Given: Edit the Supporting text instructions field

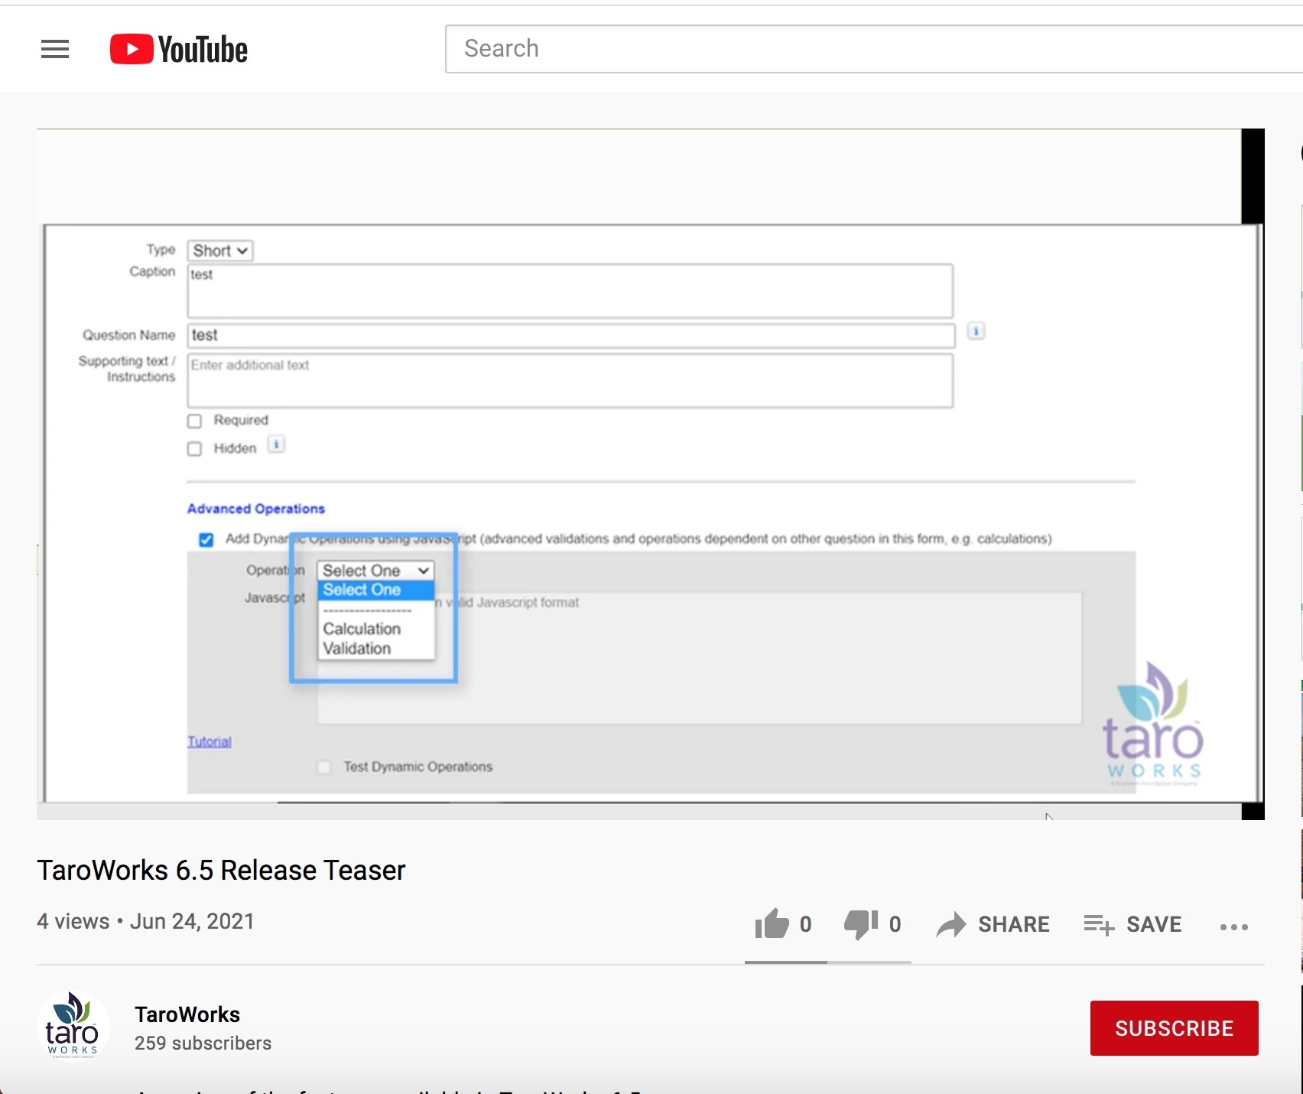Looking at the screenshot, I should 570,380.
